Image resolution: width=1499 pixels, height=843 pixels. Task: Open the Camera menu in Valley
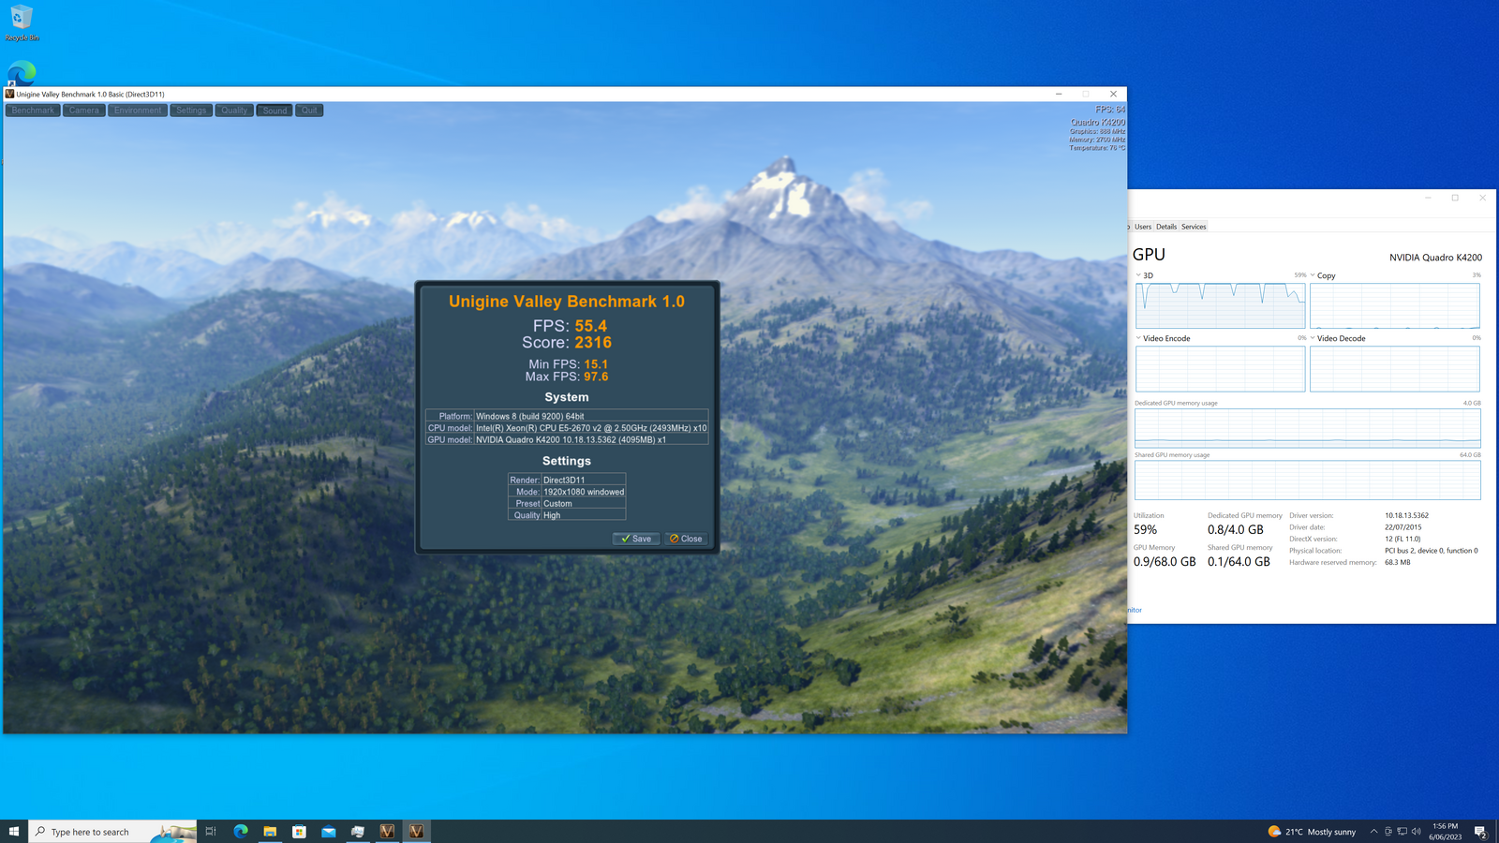pos(83,111)
